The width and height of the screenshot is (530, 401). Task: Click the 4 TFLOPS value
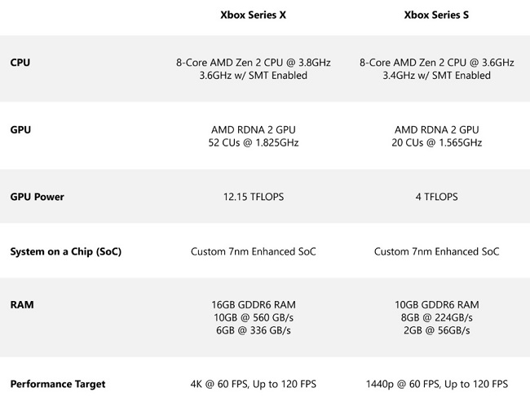[x=439, y=196]
